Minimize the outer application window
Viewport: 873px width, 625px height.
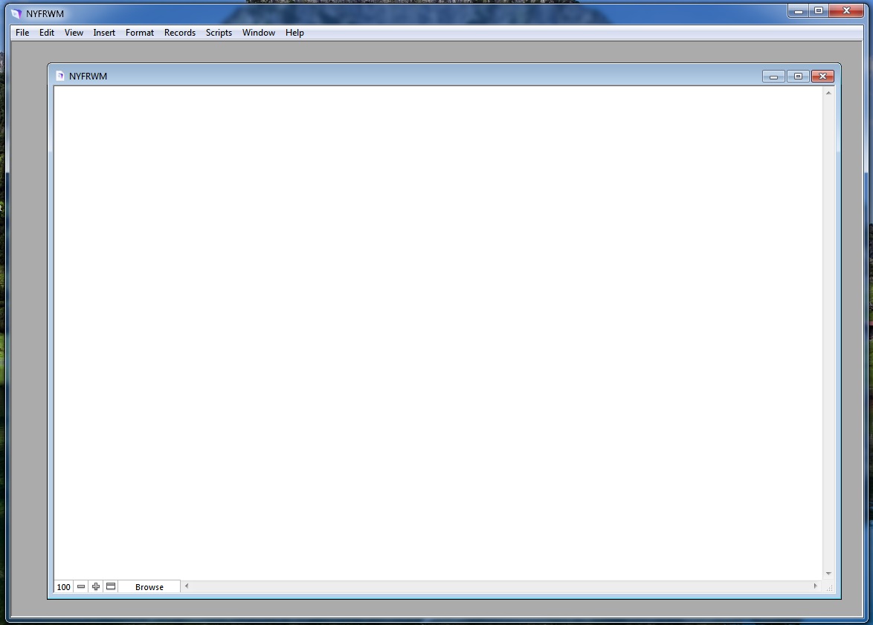799,10
